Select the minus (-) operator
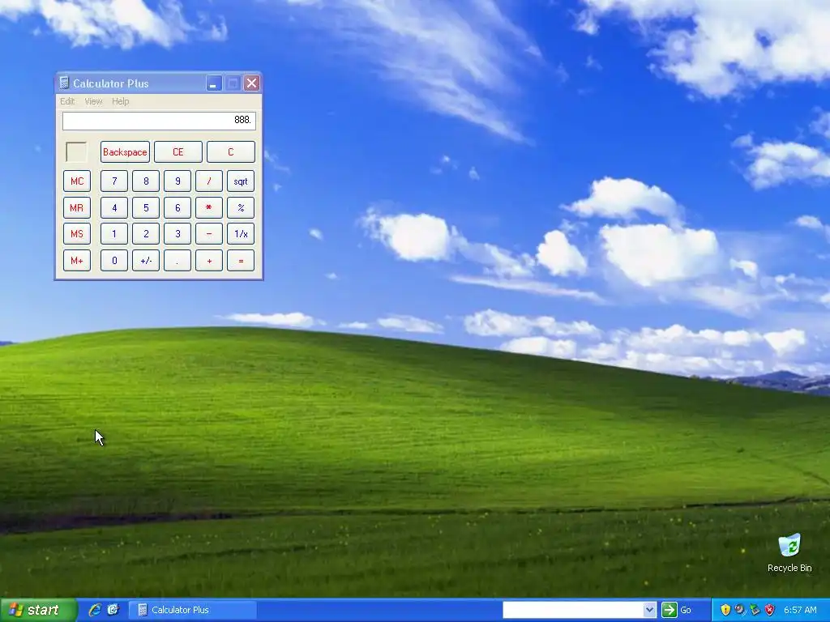 (x=209, y=234)
